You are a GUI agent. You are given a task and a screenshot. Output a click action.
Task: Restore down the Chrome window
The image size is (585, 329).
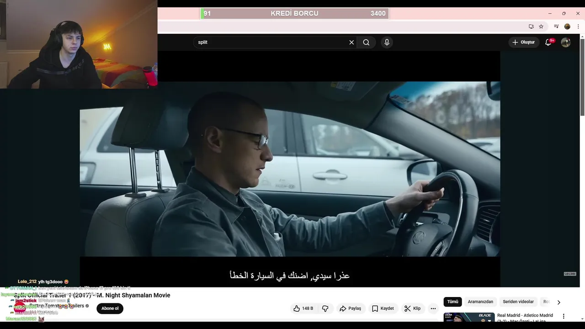click(x=564, y=13)
